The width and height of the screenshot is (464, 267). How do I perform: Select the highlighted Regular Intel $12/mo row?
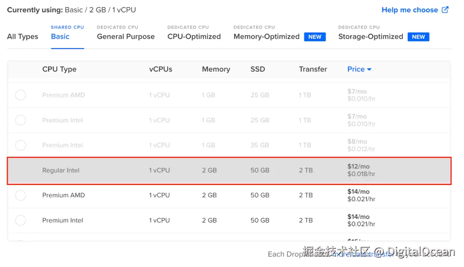click(229, 170)
